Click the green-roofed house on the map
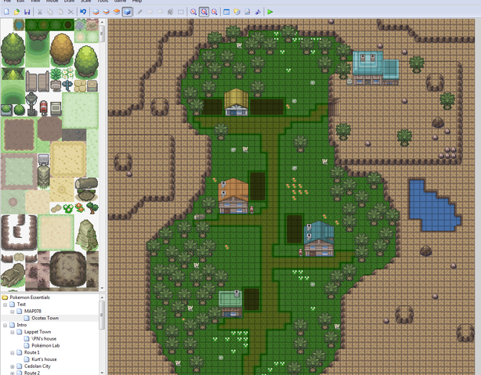This screenshot has height=375, width=481. coord(230,304)
